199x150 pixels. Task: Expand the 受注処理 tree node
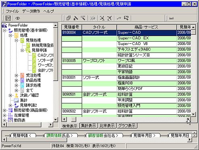[x=17, y=75]
